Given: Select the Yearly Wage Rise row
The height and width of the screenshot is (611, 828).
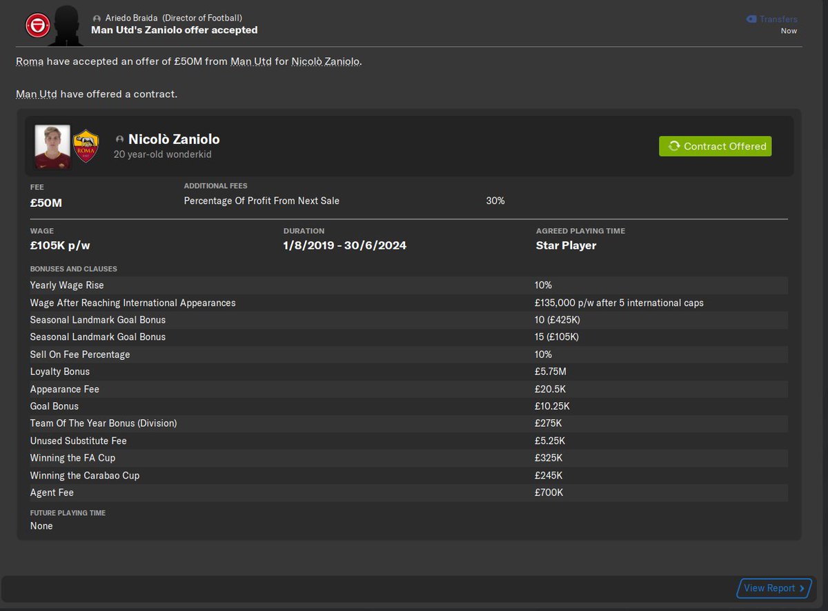Looking at the screenshot, I should click(x=408, y=286).
